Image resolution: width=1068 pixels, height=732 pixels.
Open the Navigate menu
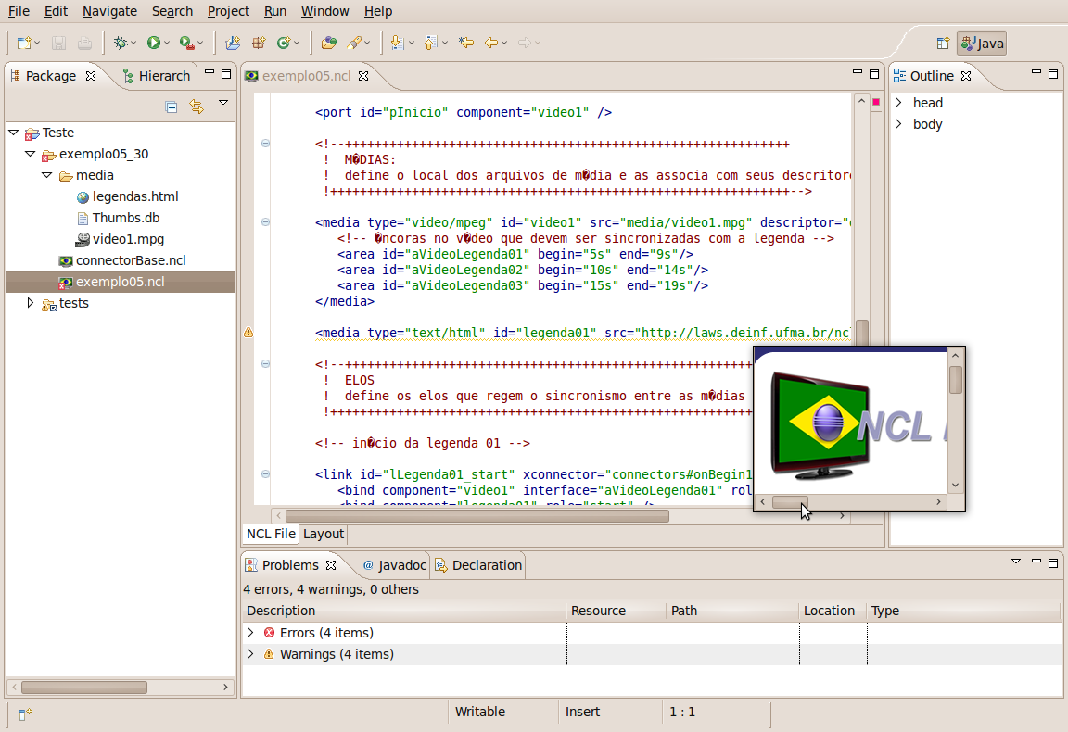(x=109, y=11)
